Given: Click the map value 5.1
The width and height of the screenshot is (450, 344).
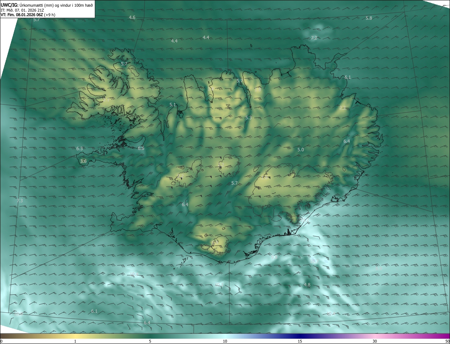Looking at the screenshot, I should click(x=172, y=104).
